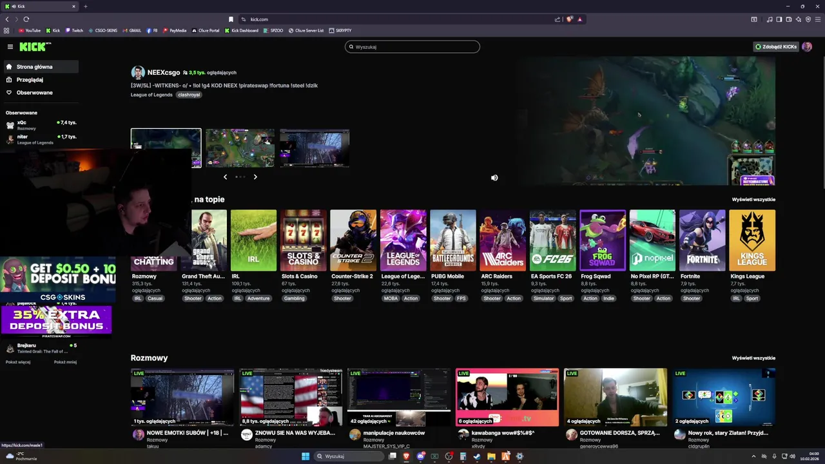
Task: Open Windows Start menu
Action: 306,456
